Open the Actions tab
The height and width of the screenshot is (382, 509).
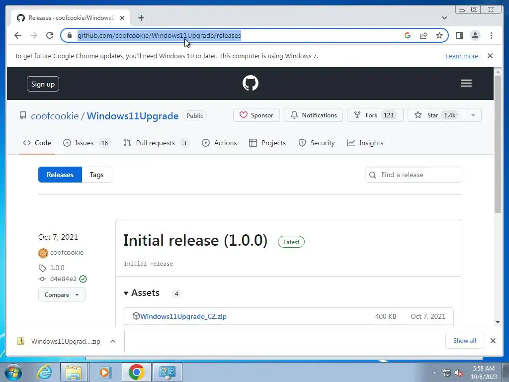[x=219, y=143]
